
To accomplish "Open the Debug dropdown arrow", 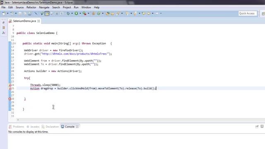I will point(72,13).
